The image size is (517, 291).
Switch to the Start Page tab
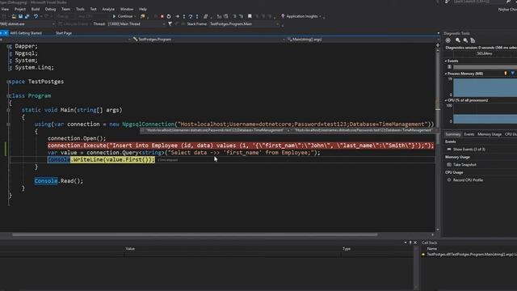coord(64,33)
